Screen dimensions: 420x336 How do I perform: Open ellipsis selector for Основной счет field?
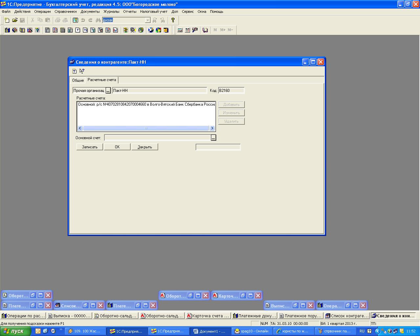(x=213, y=138)
